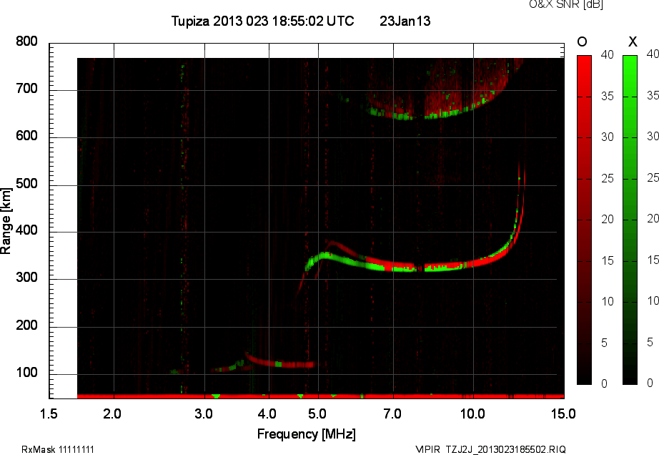Click the 15.0 MHz frequency tick label
This screenshot has height=455, width=659.
pyautogui.click(x=563, y=414)
